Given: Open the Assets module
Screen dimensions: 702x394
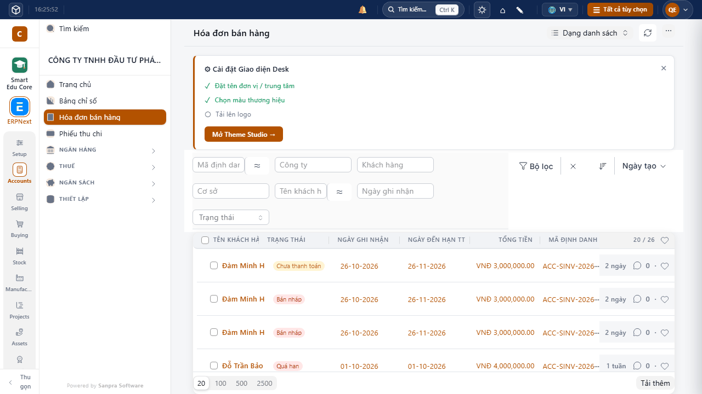Looking at the screenshot, I should pyautogui.click(x=19, y=337).
